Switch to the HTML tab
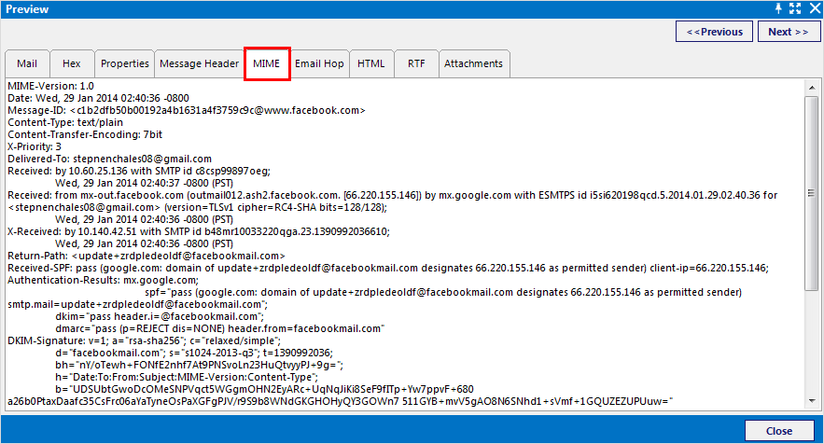Image resolution: width=824 pixels, height=444 pixels. pyautogui.click(x=371, y=63)
